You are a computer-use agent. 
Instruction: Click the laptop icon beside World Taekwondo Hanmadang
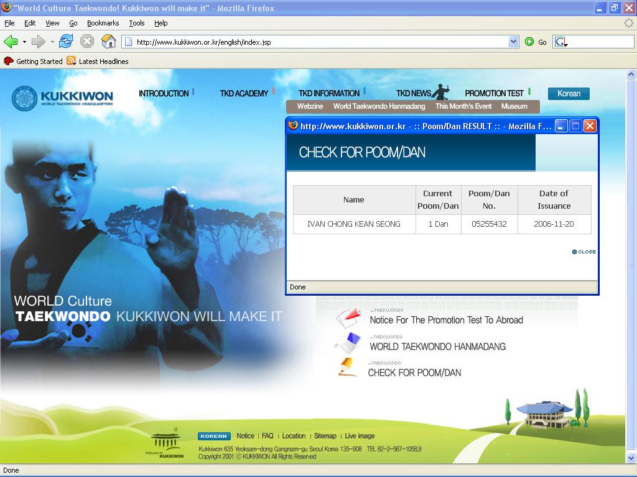coord(348,343)
